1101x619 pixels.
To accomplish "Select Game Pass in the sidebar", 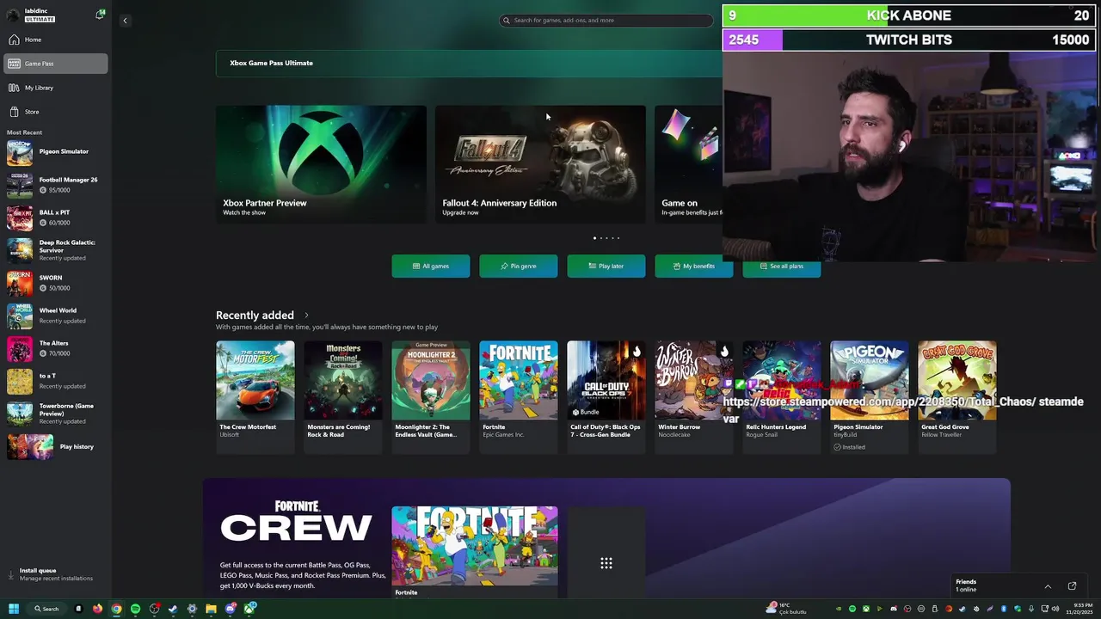I will coord(56,64).
